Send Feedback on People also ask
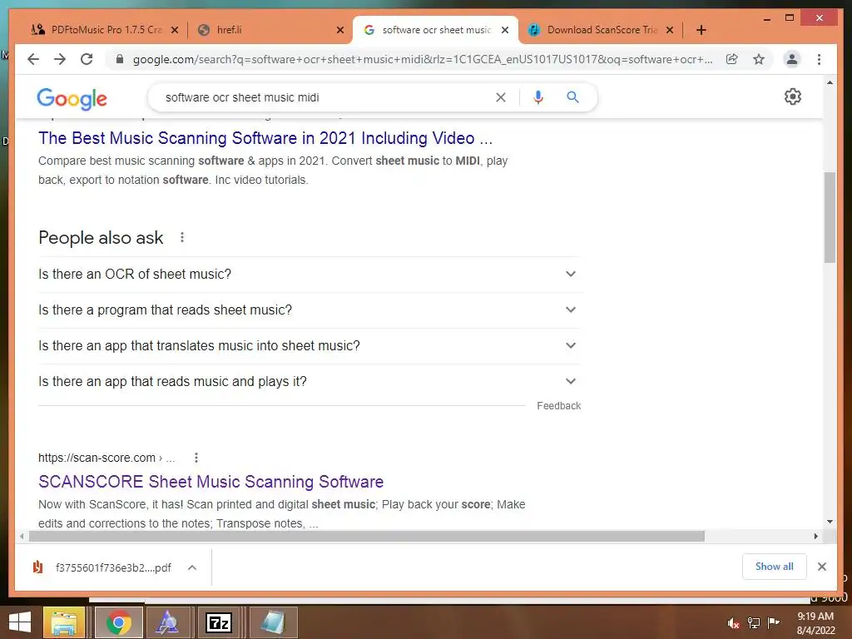The height and width of the screenshot is (639, 852). click(x=558, y=406)
